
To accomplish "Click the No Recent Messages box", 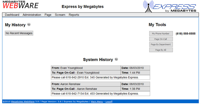I will (19, 33).
